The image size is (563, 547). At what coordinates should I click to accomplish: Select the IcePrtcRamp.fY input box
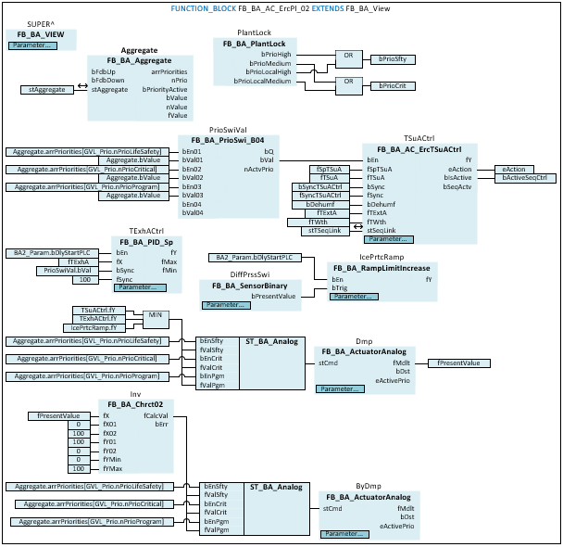point(94,328)
